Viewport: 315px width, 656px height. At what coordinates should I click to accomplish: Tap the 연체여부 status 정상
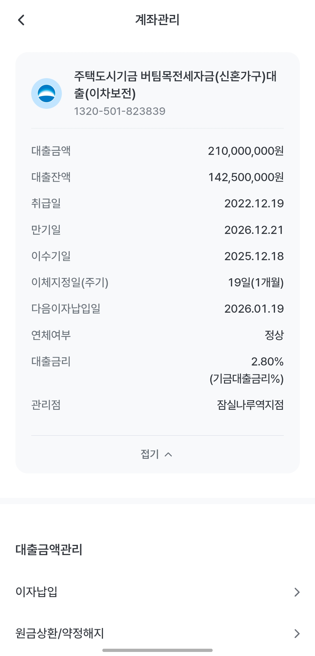[x=274, y=335]
